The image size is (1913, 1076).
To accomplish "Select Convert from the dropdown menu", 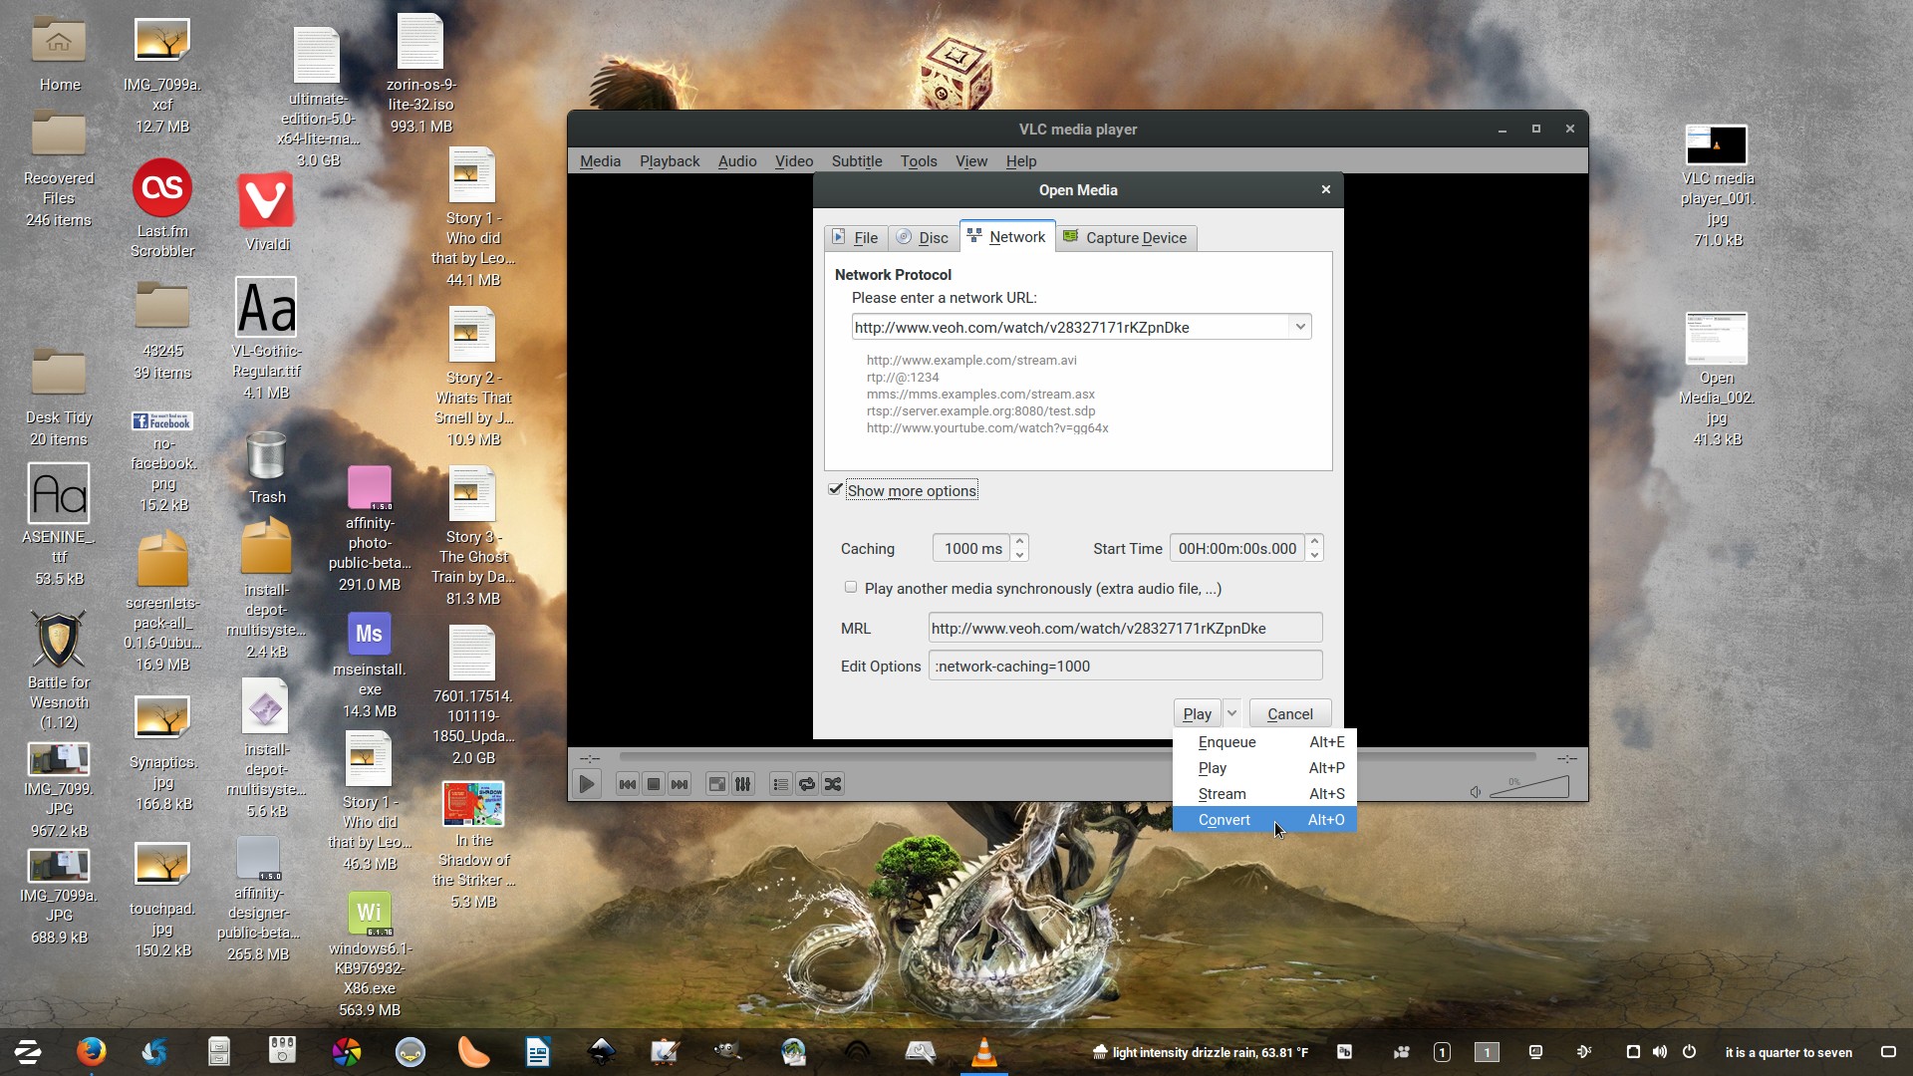I will [1225, 820].
